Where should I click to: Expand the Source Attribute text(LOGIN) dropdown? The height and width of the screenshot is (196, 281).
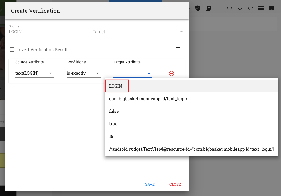(34, 73)
